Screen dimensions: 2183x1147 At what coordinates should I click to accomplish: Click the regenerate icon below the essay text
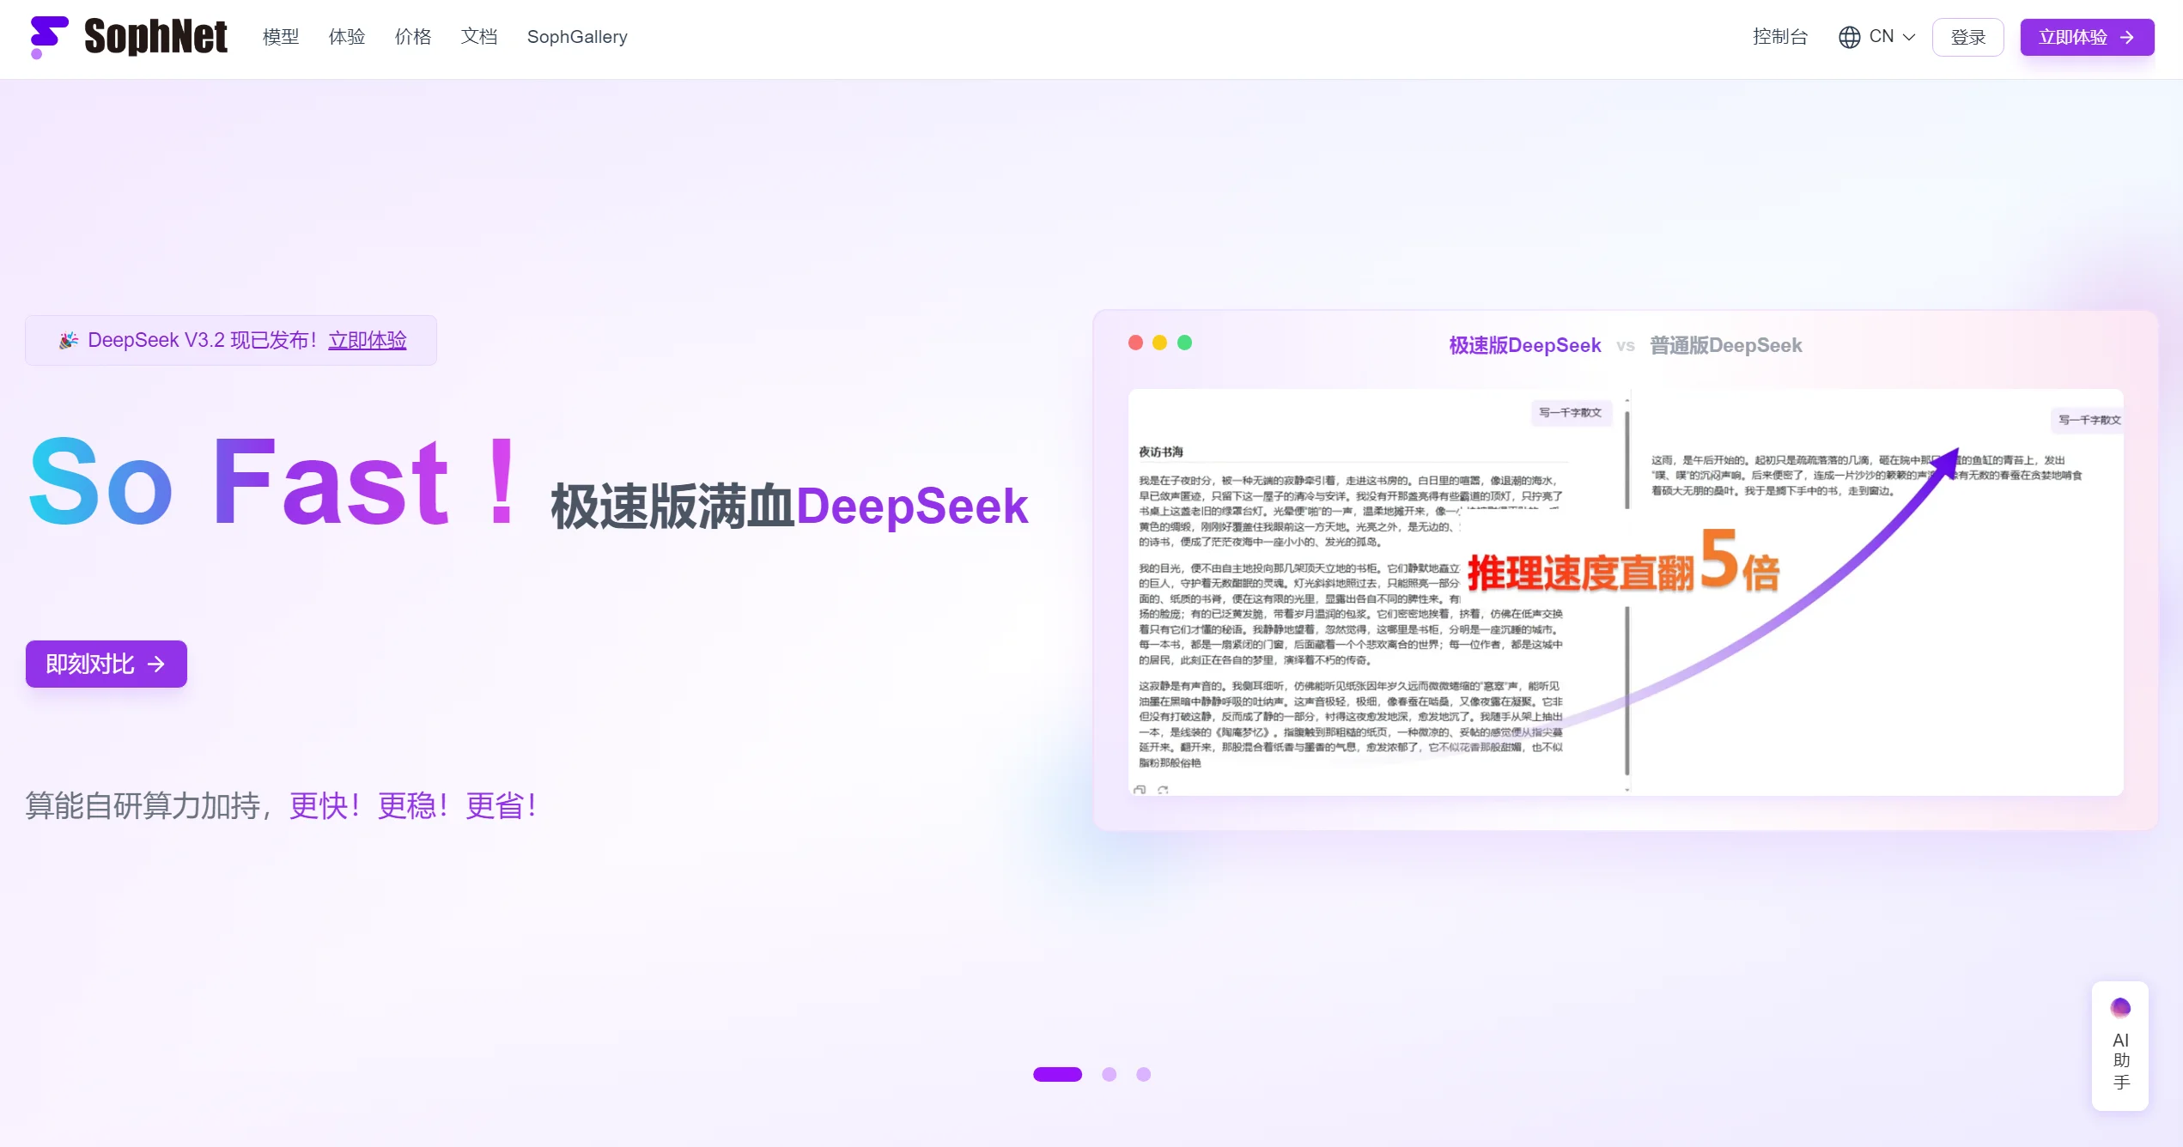click(x=1163, y=789)
